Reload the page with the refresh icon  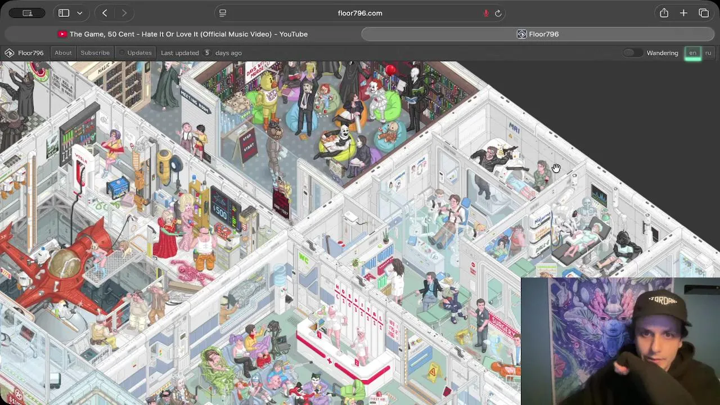498,13
